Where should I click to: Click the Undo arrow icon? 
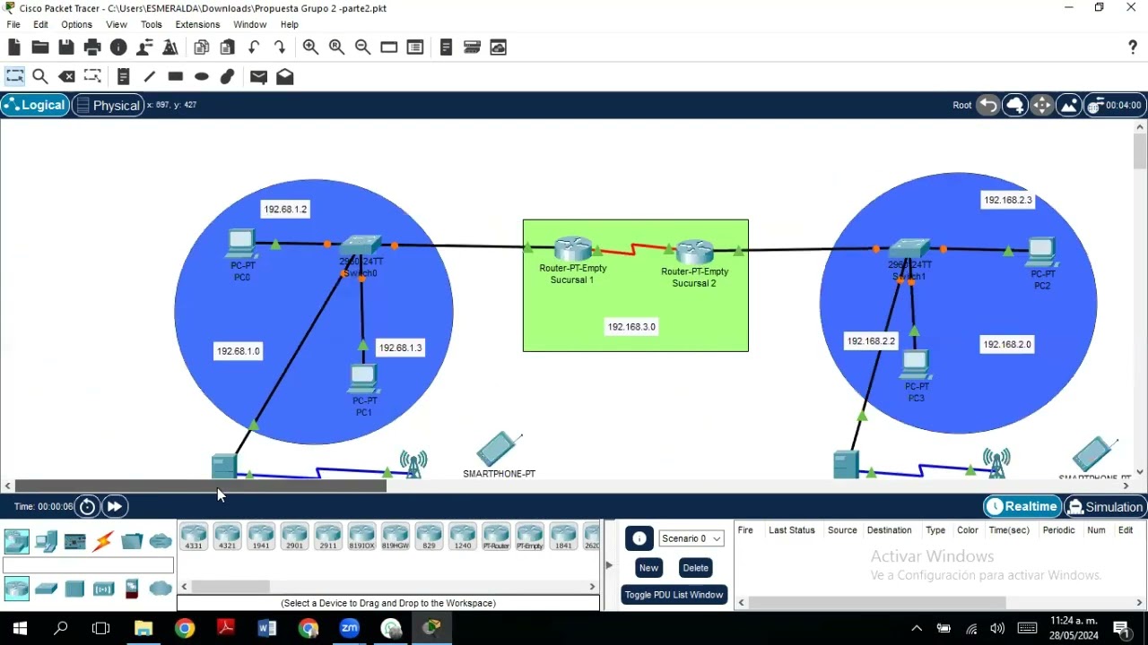(x=254, y=47)
